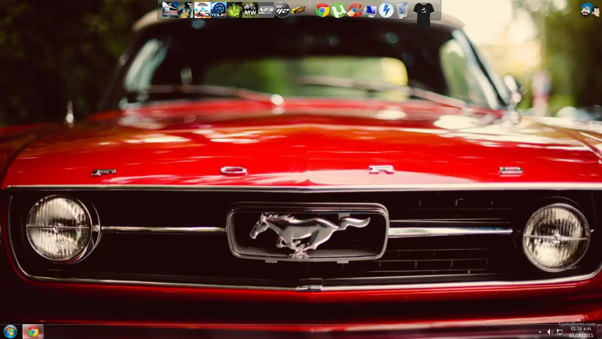Switch to Chrome on the taskbar
602x339 pixels.
(33, 331)
